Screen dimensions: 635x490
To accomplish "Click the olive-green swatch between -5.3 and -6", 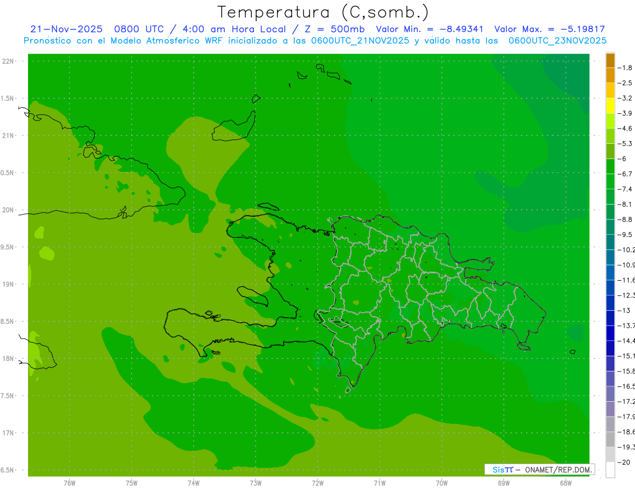I will (x=610, y=151).
